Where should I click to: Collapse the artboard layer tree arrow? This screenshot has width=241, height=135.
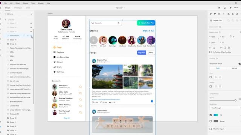click(6, 20)
